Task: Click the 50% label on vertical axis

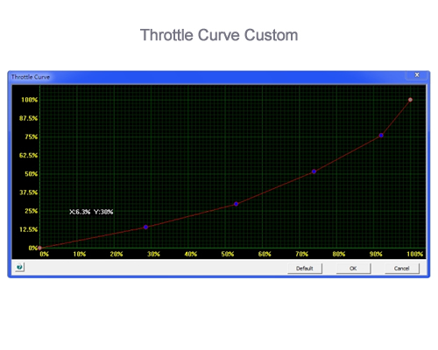Action: click(32, 174)
